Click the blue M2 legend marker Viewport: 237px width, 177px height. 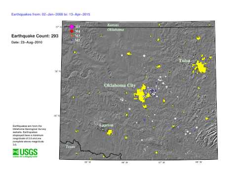72,40
